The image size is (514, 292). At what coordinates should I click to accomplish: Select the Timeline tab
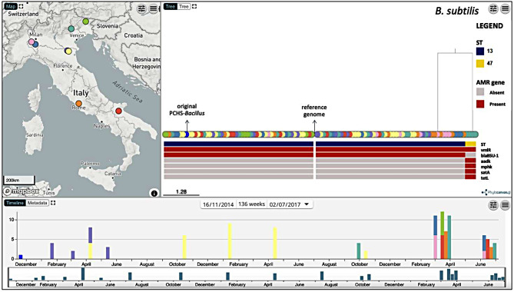[15, 203]
